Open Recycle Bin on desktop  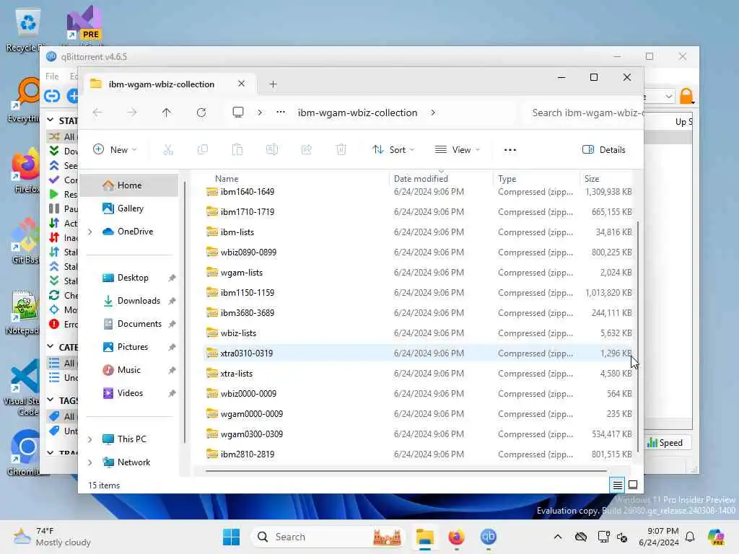(27, 30)
